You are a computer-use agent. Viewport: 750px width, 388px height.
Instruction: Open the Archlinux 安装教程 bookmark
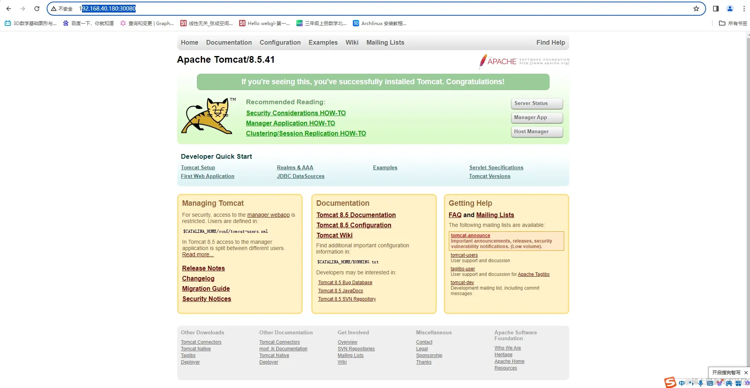tap(380, 24)
